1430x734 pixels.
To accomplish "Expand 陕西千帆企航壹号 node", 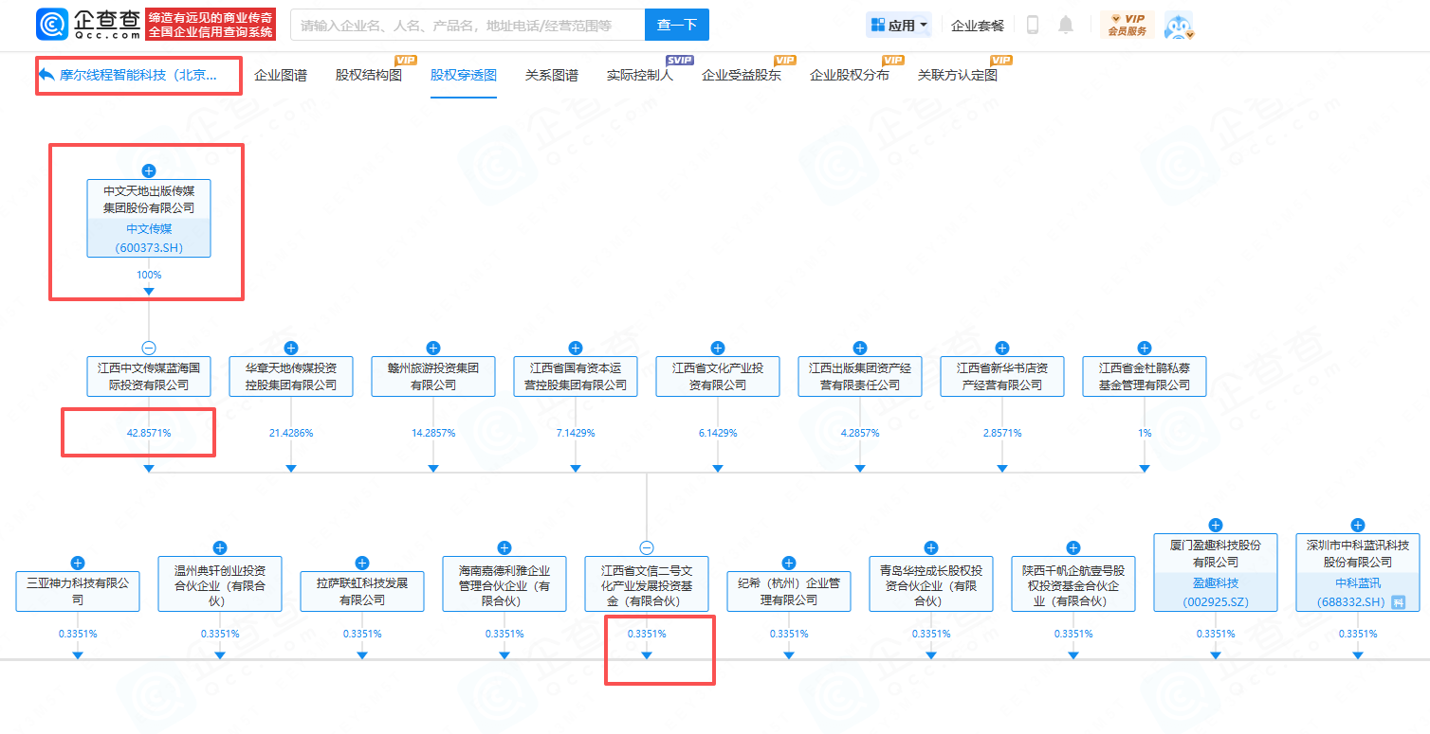I will coord(1073,547).
